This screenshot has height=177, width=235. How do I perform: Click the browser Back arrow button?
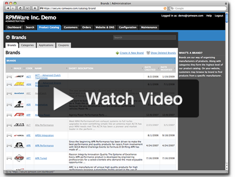coord(8,8)
